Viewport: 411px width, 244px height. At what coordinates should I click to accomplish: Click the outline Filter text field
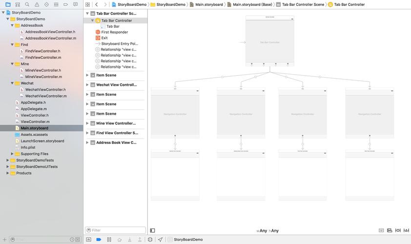coord(115,230)
